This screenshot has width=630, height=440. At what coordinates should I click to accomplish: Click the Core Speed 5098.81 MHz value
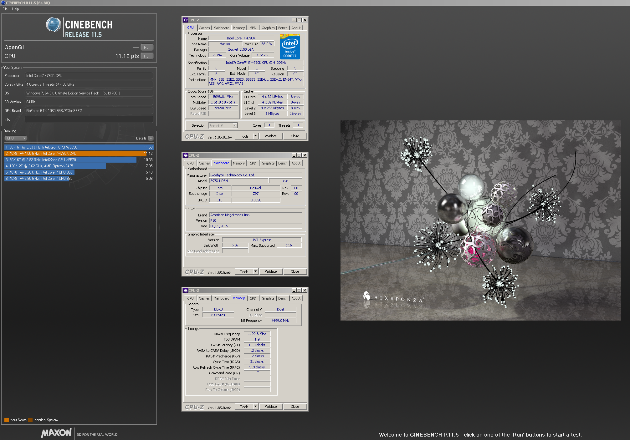pyautogui.click(x=223, y=97)
